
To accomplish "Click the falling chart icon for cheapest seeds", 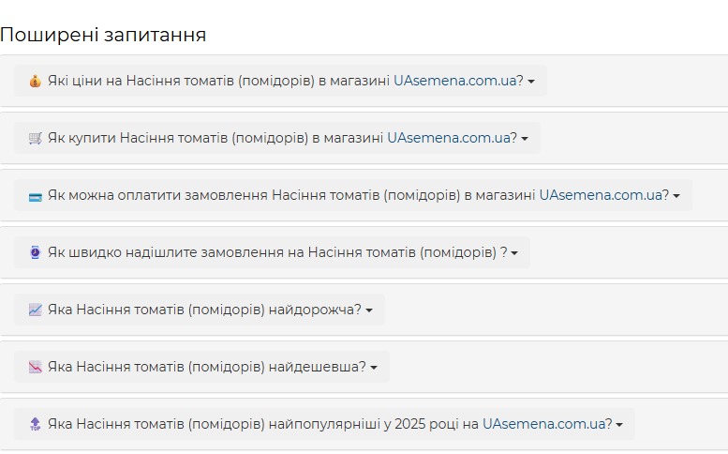I will click(x=36, y=367).
